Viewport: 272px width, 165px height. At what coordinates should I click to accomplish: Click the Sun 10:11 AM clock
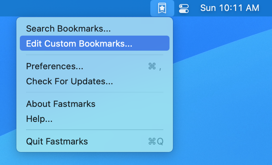coord(230,8)
